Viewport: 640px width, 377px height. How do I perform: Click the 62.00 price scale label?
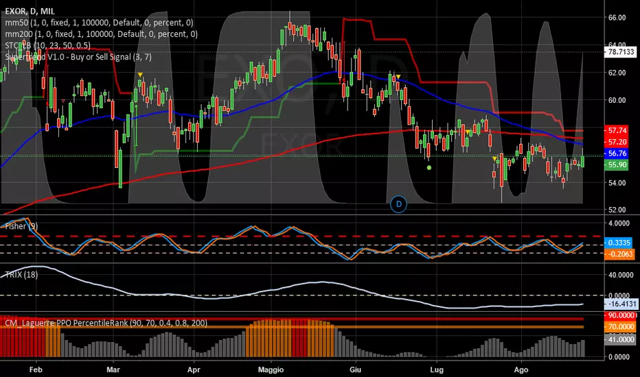point(617,73)
